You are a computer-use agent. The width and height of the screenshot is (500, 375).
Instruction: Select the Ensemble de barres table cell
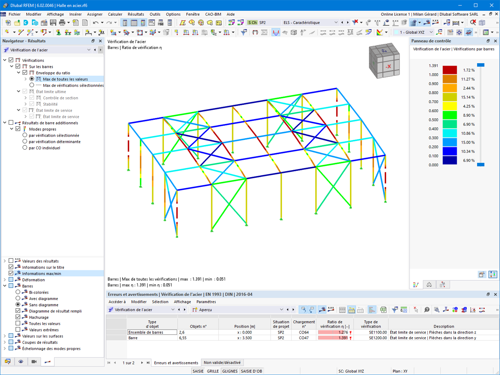pyautogui.click(x=152, y=332)
